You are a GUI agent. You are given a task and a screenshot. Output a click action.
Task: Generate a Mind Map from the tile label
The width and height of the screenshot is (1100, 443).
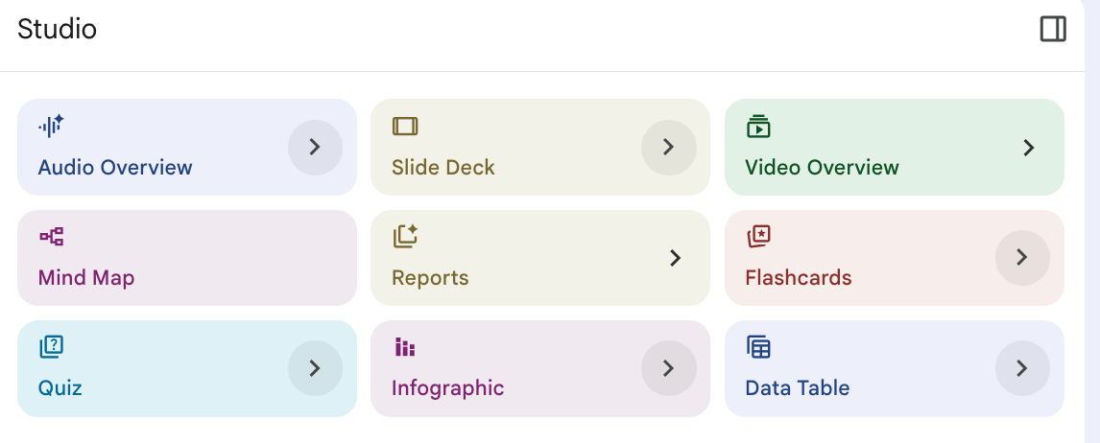[86, 278]
